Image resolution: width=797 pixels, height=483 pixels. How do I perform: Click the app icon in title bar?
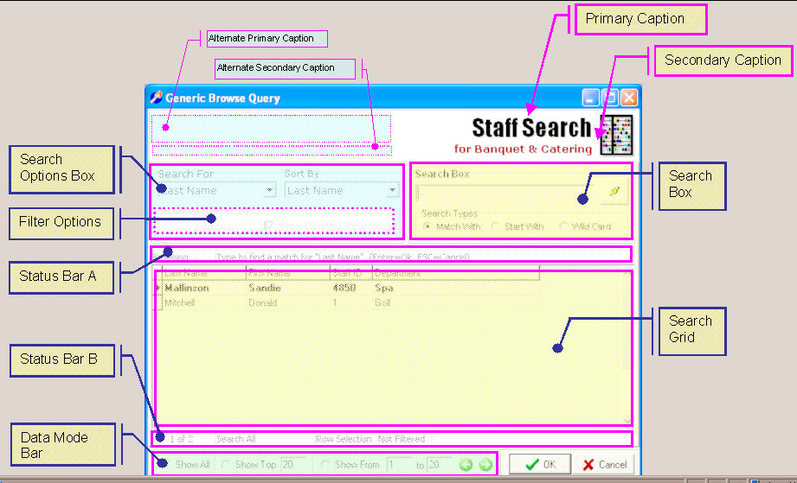[x=156, y=98]
